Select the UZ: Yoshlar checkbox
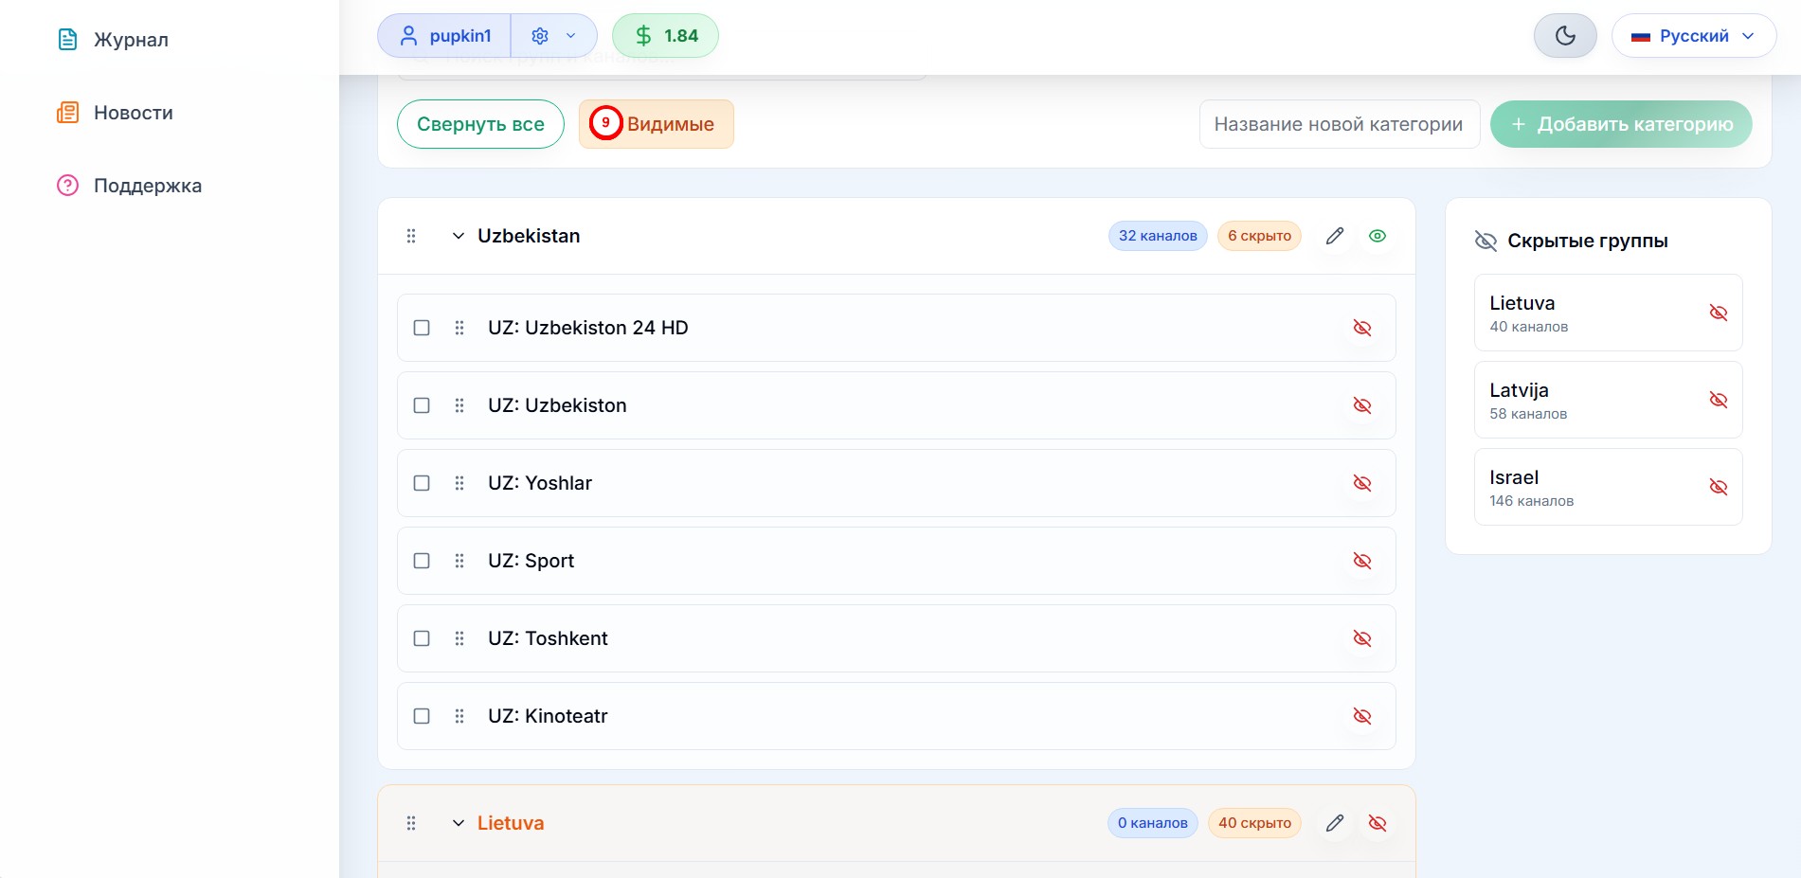 422,483
